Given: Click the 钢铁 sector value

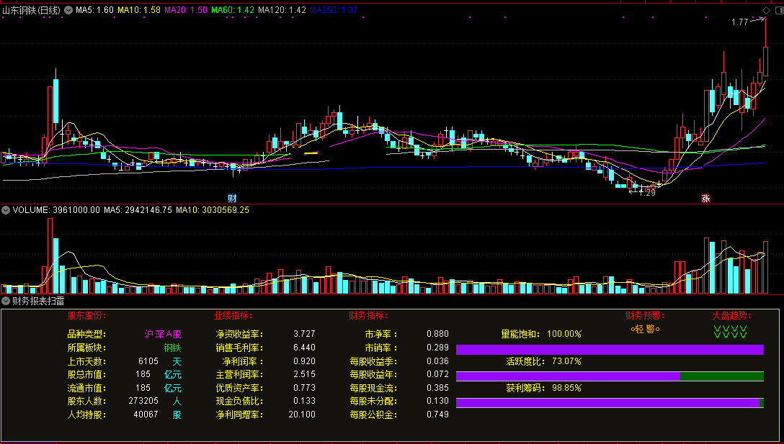Looking at the screenshot, I should [172, 348].
